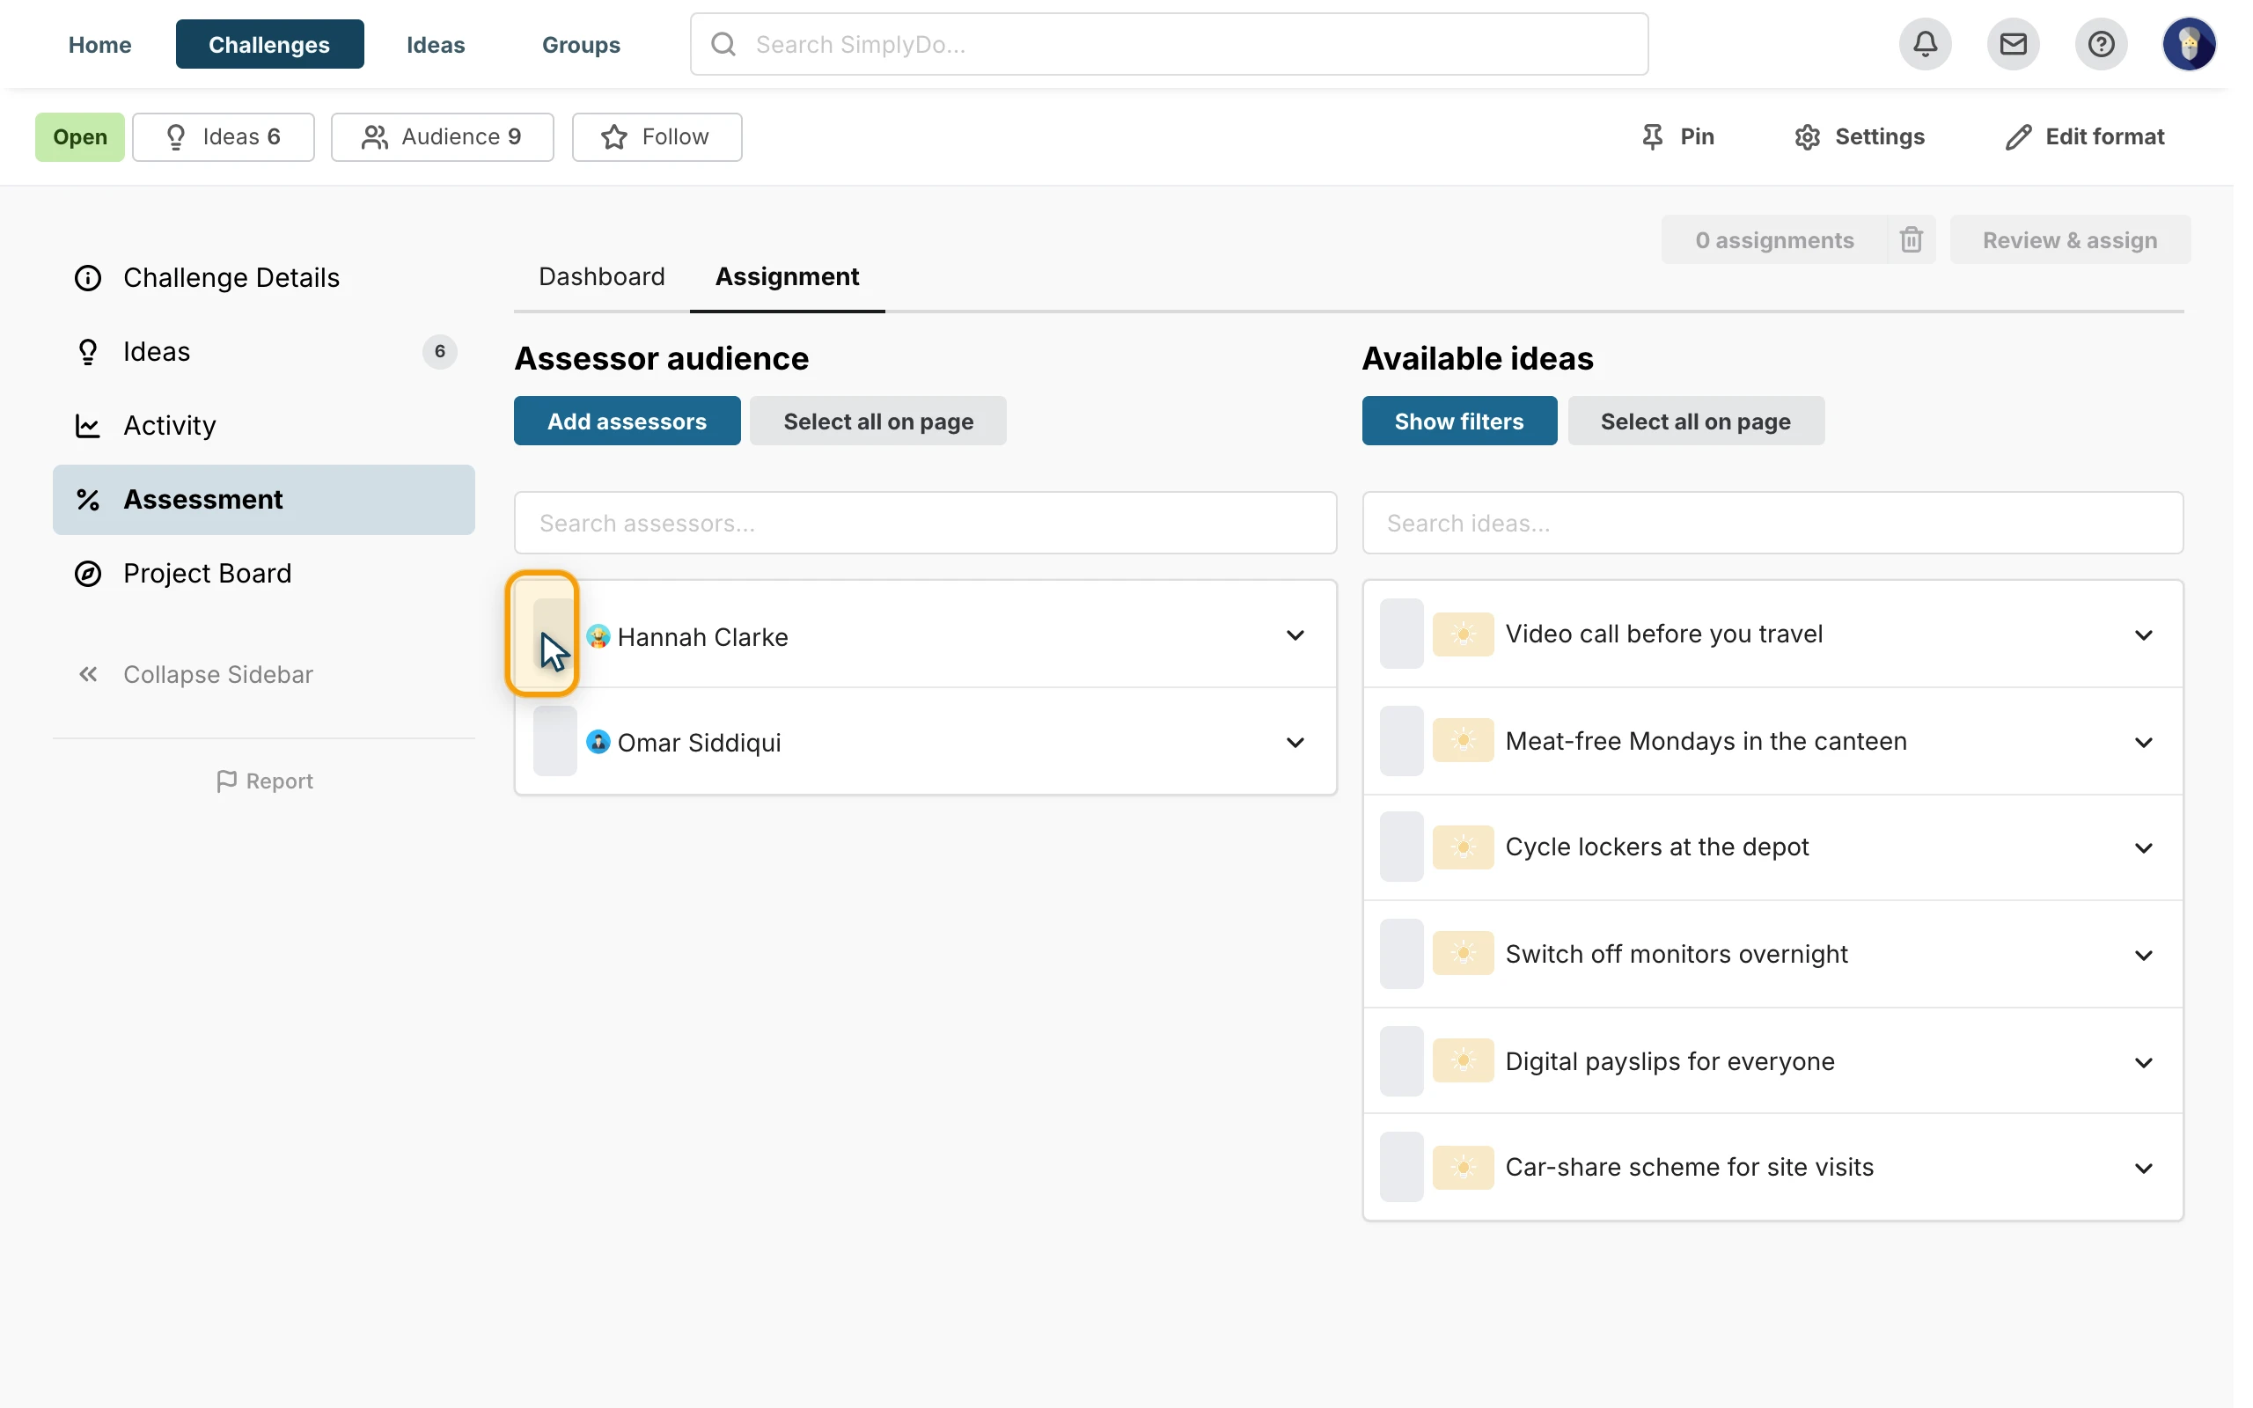Expand the Car-share scheme for site visits idea

(x=2143, y=1169)
